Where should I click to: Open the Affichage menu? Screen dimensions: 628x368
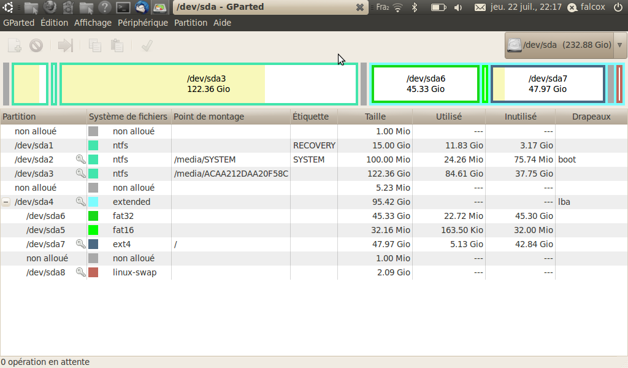point(93,23)
